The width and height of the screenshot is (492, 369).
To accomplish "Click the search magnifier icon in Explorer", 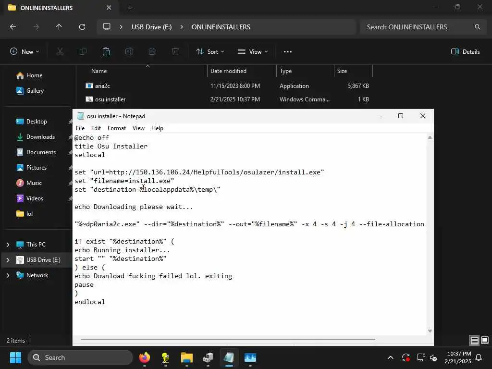I will 477,27.
